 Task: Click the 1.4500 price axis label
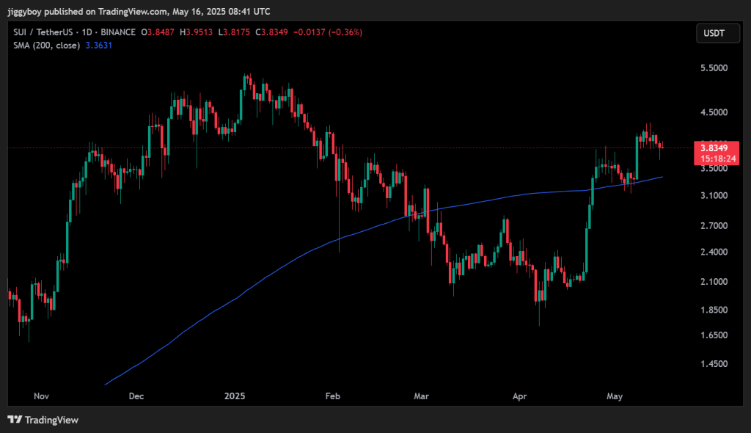(714, 364)
